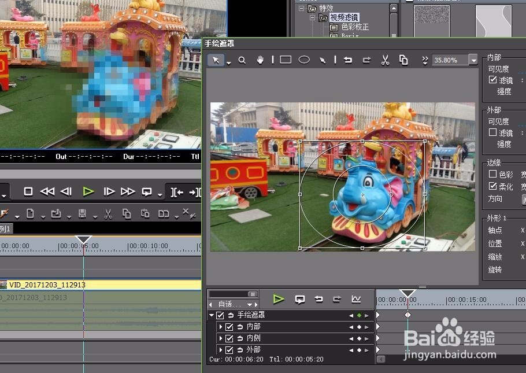The height and width of the screenshot is (373, 526).
Task: Redo using the mask toolbar redo arrow
Action: point(366,60)
